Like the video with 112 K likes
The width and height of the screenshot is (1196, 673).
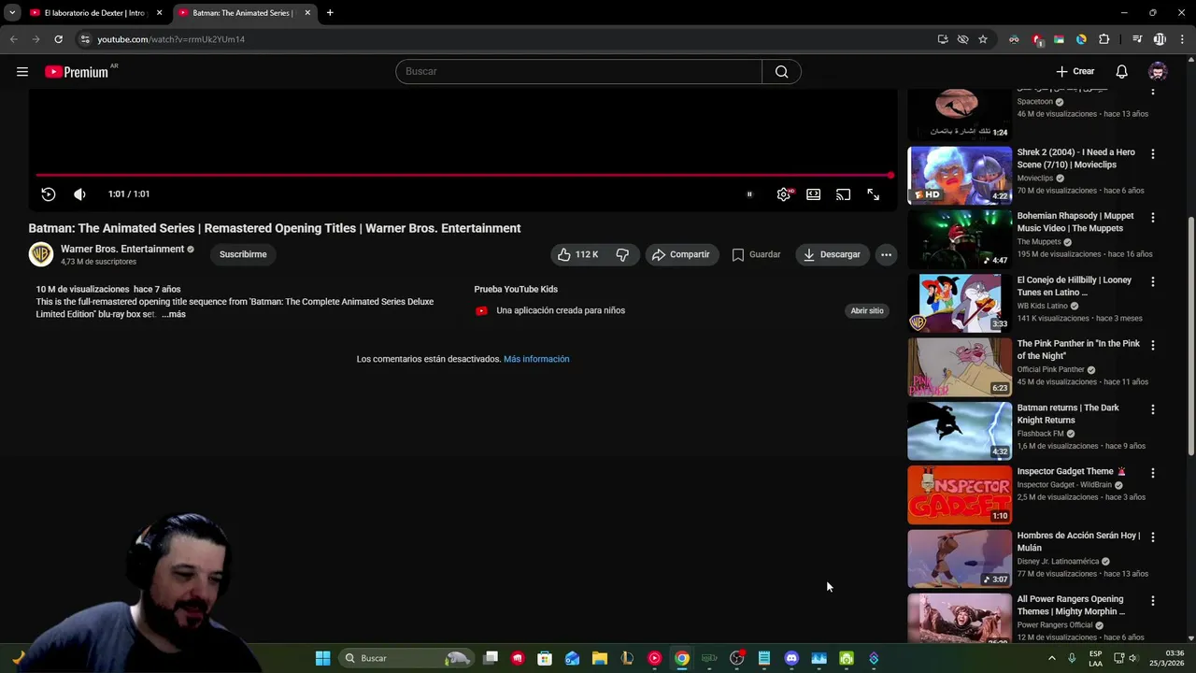[x=577, y=254]
